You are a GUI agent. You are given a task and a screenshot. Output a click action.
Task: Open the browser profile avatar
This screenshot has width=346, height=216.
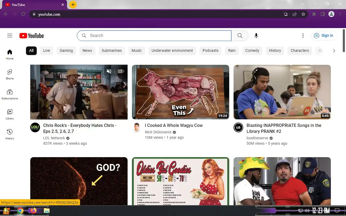[x=331, y=14]
